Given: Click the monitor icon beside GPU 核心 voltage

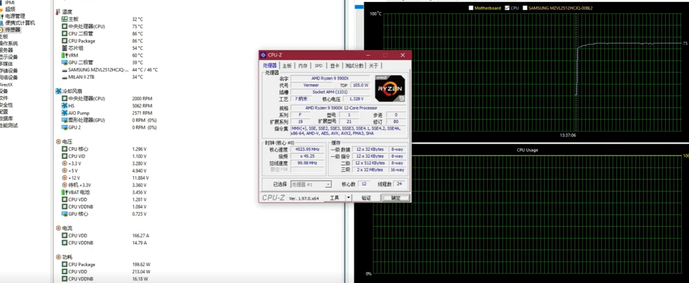Looking at the screenshot, I should coord(65,214).
